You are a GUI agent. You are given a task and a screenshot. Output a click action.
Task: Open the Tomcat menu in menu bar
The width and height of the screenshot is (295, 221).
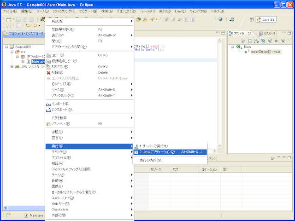(x=147, y=11)
